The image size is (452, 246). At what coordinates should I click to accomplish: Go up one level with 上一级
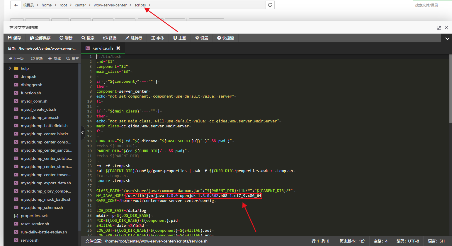point(16,59)
